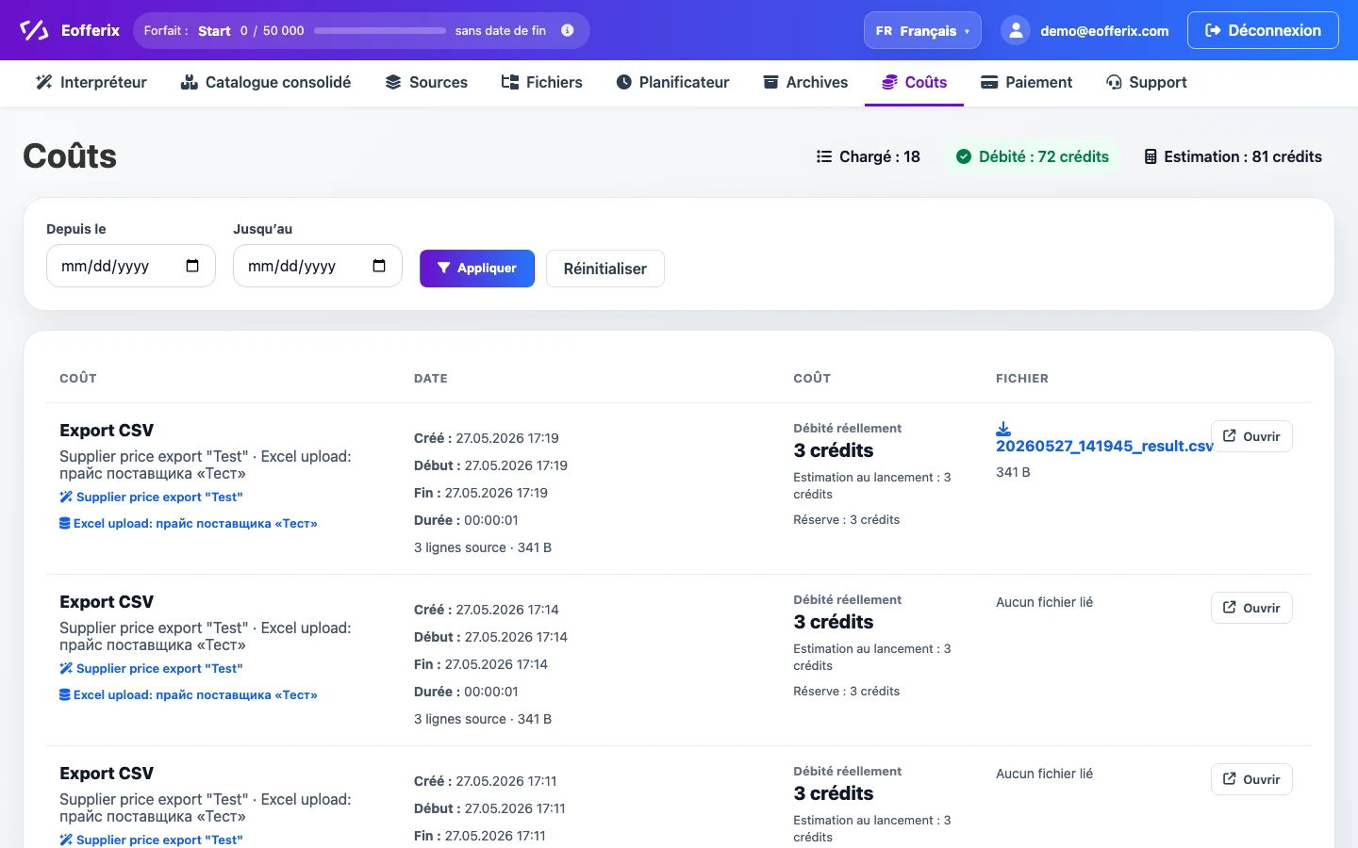This screenshot has width=1358, height=848.
Task: Focus the Jusqu'au date field
Action: coord(318,266)
